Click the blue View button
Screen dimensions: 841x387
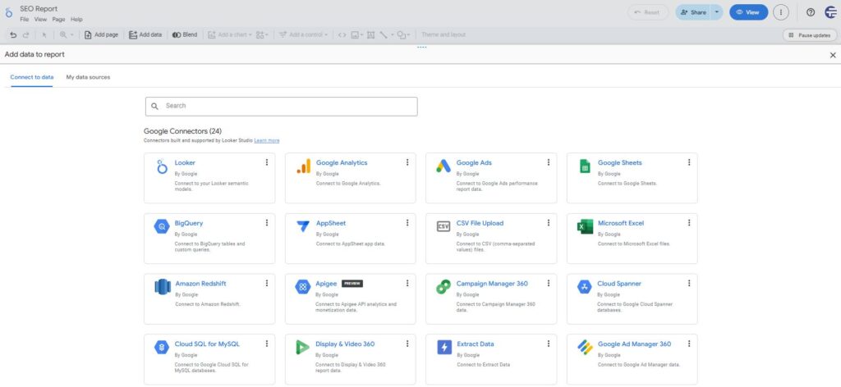pos(748,11)
